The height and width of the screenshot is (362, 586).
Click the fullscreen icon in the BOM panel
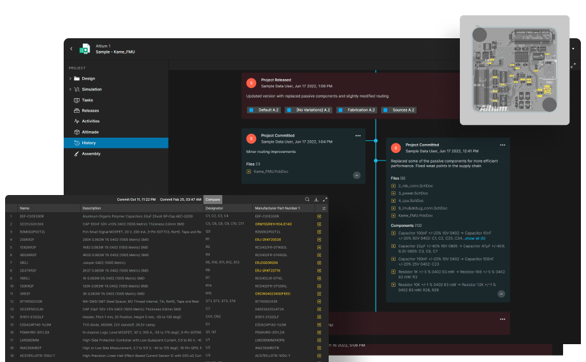click(x=325, y=199)
